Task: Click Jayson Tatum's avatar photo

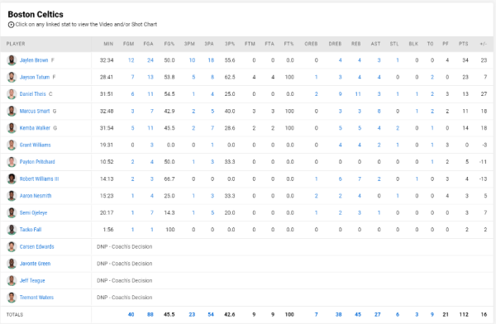Action: (12, 77)
